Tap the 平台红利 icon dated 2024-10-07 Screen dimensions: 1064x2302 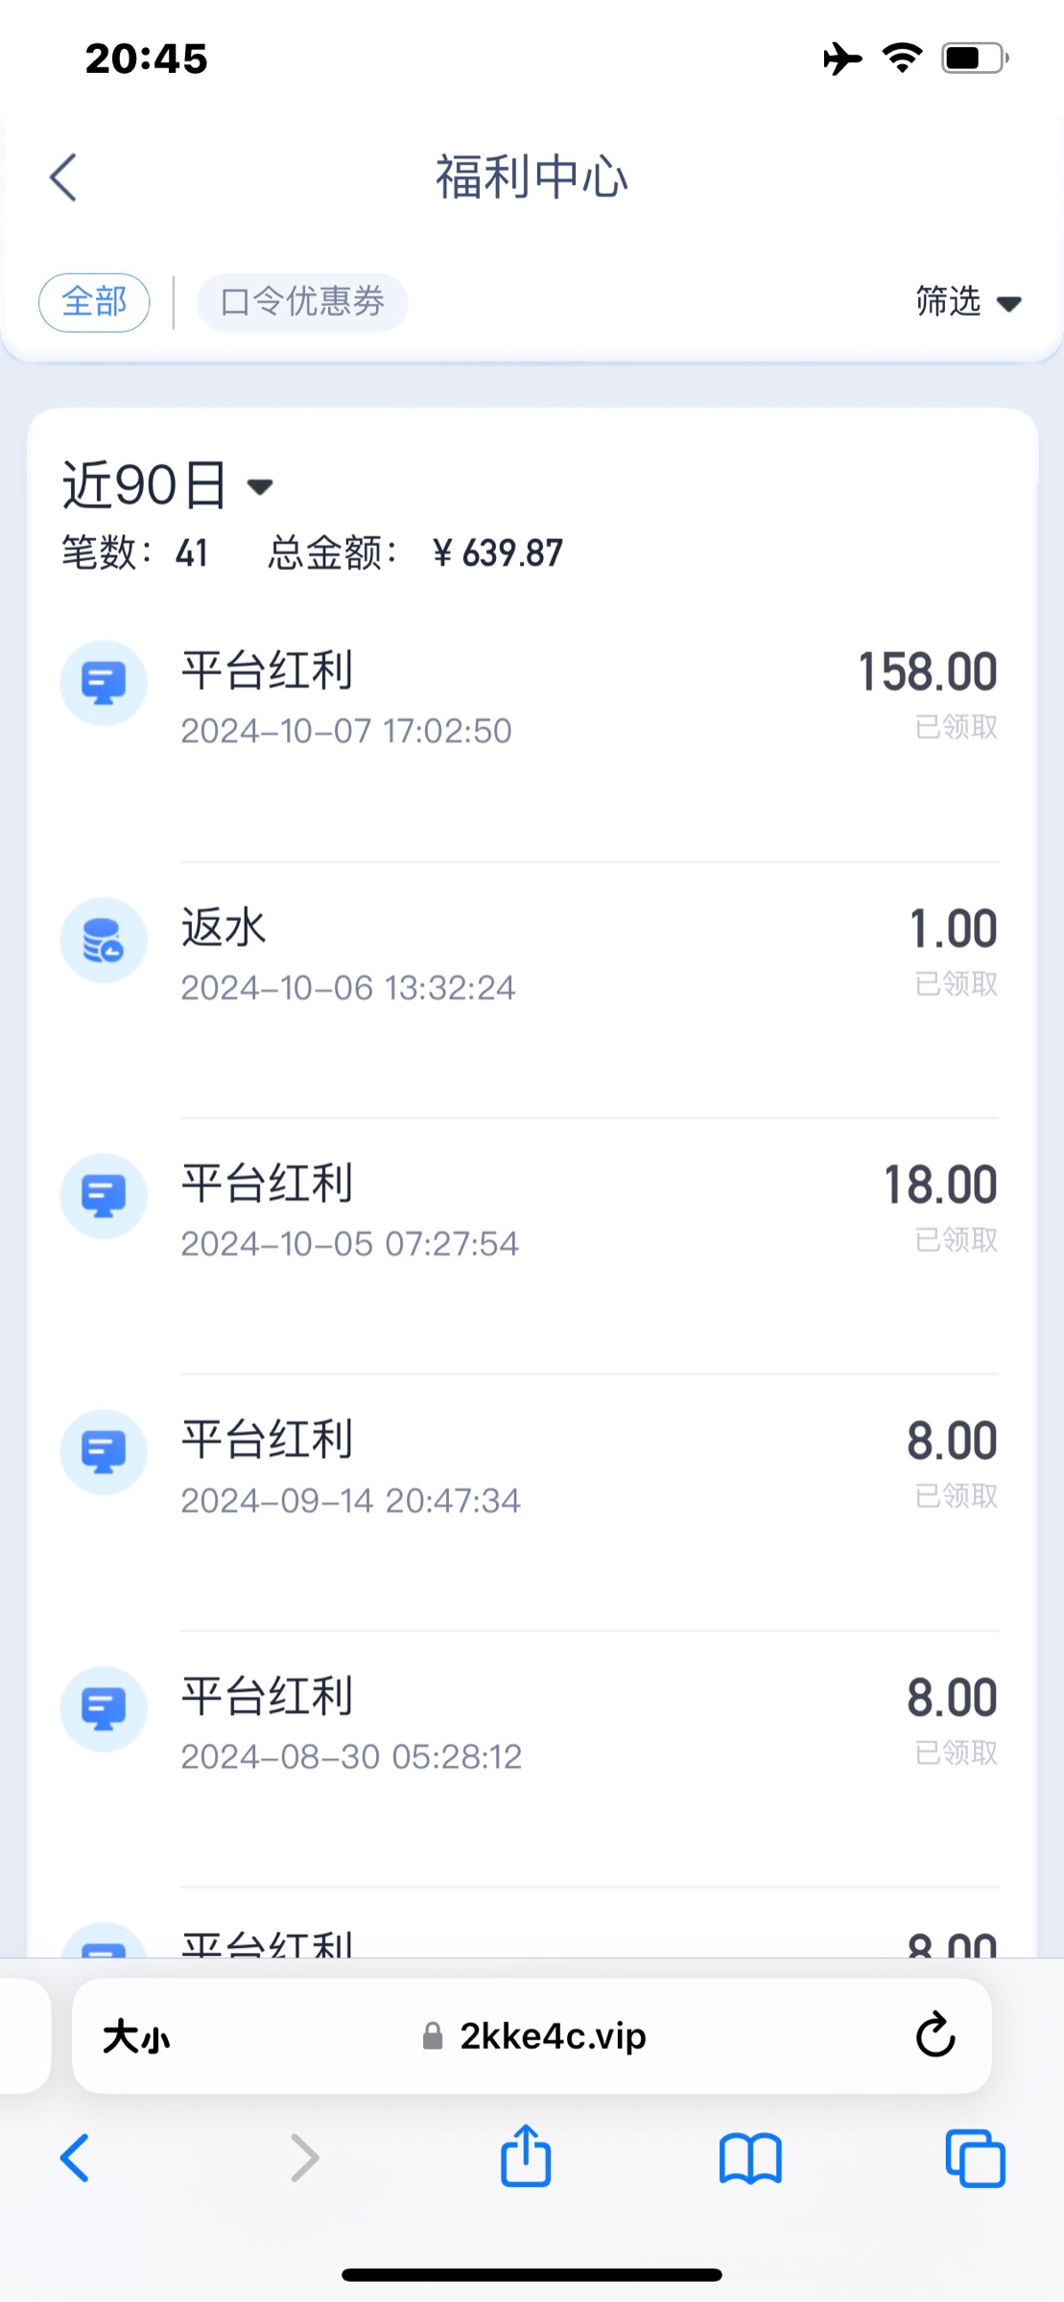coord(104,683)
